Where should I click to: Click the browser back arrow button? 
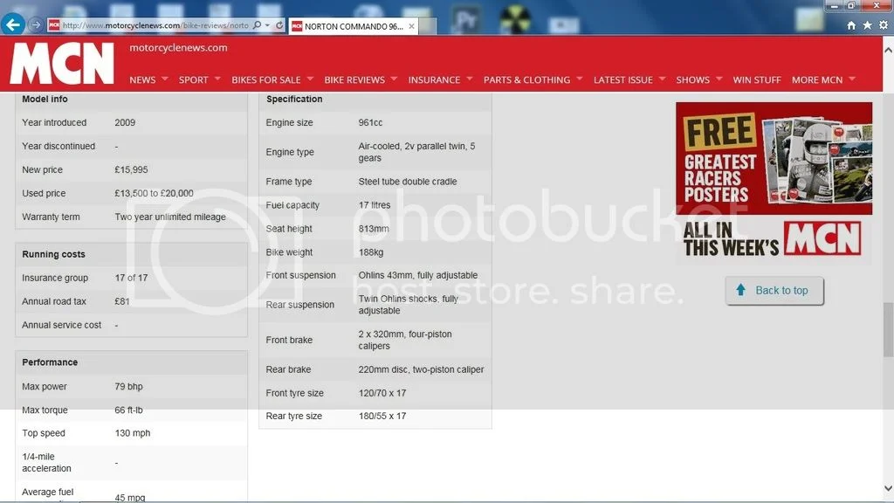13,24
